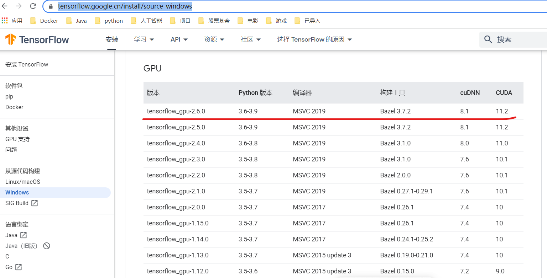
Task: Click the 构建工具 column header
Action: 393,93
